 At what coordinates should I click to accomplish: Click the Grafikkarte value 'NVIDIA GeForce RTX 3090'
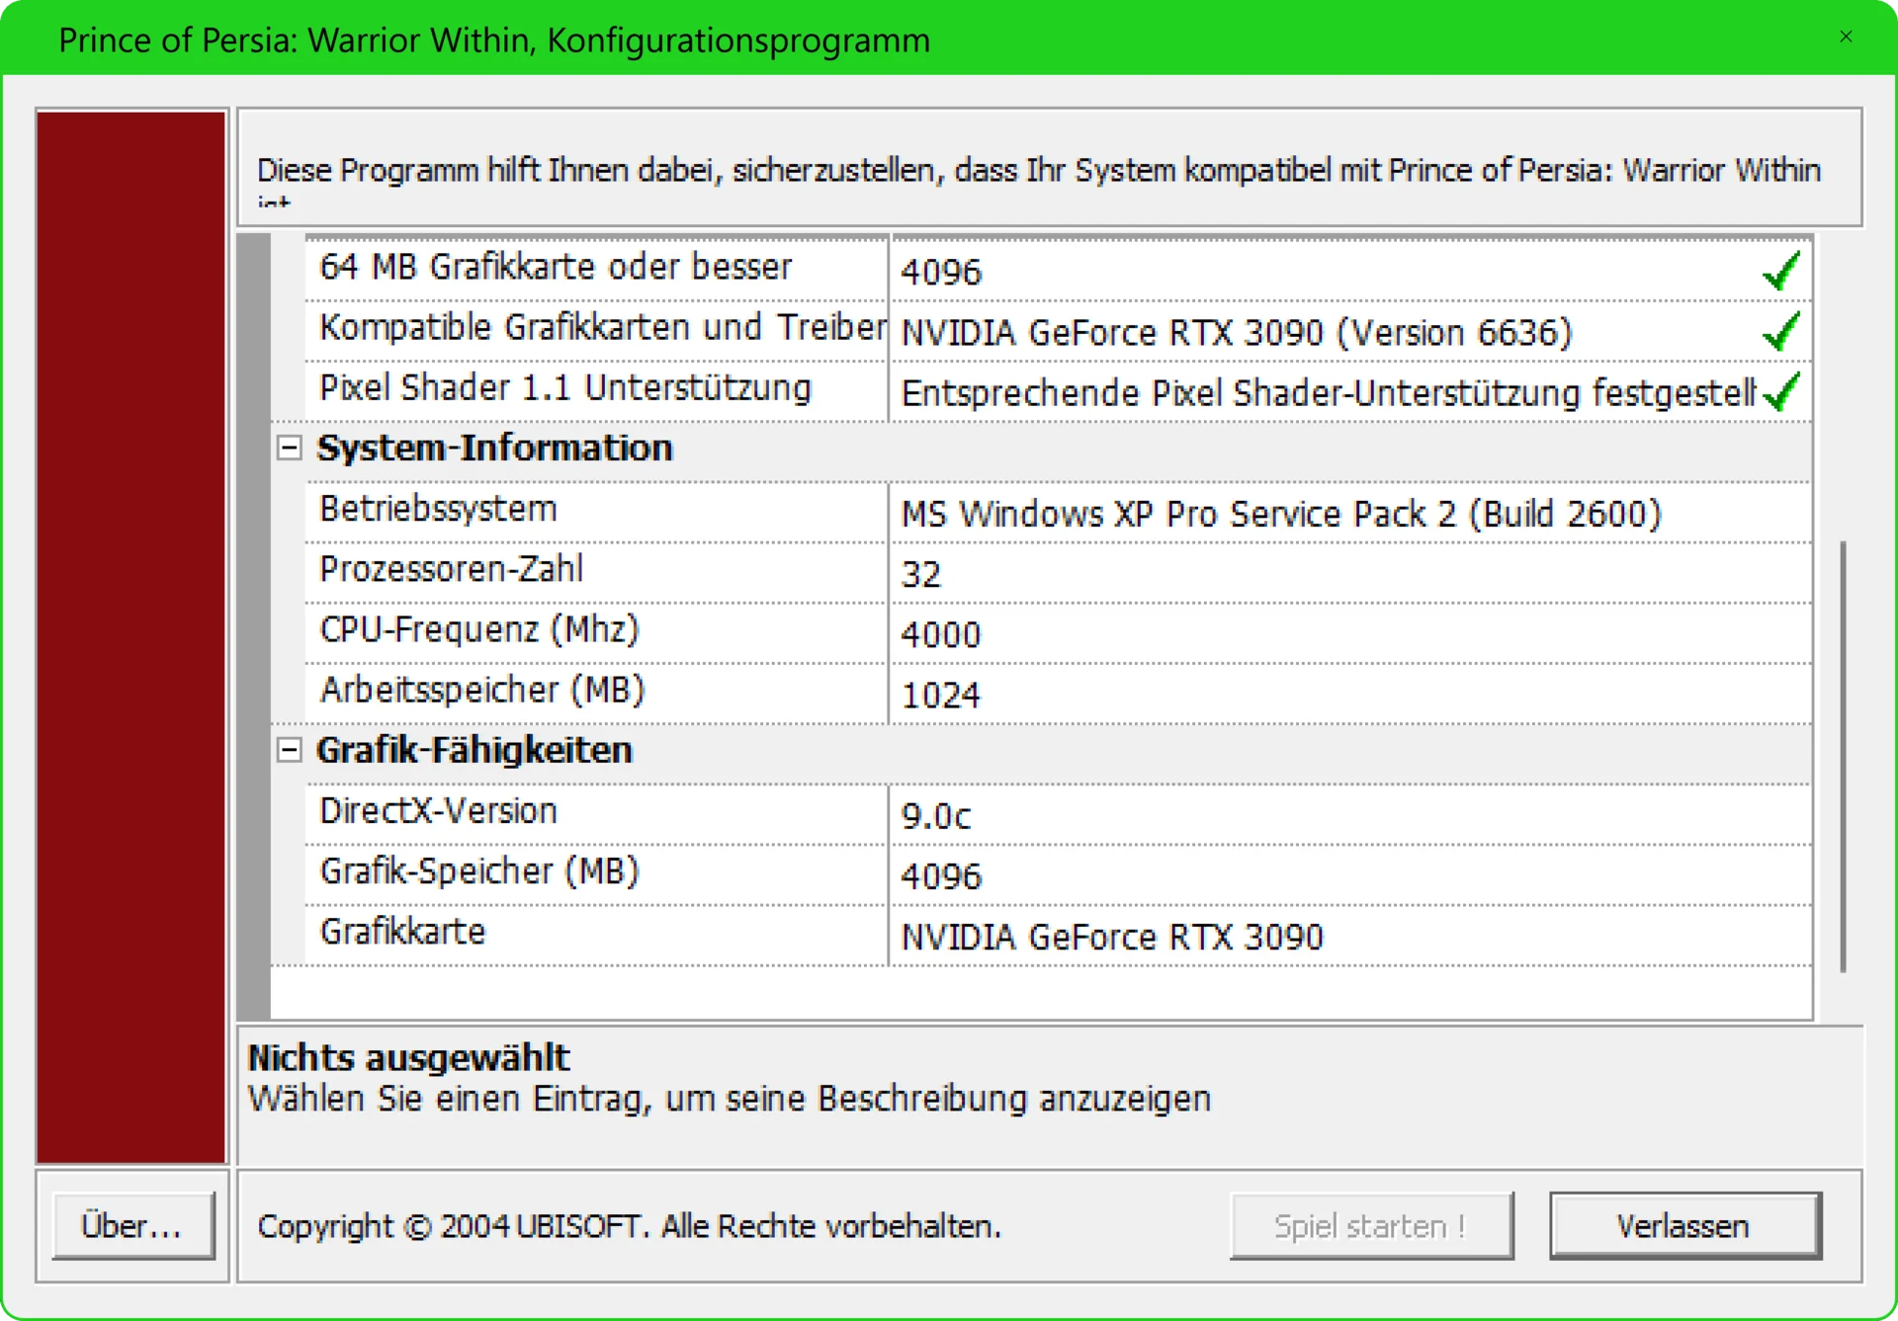pyautogui.click(x=1112, y=938)
